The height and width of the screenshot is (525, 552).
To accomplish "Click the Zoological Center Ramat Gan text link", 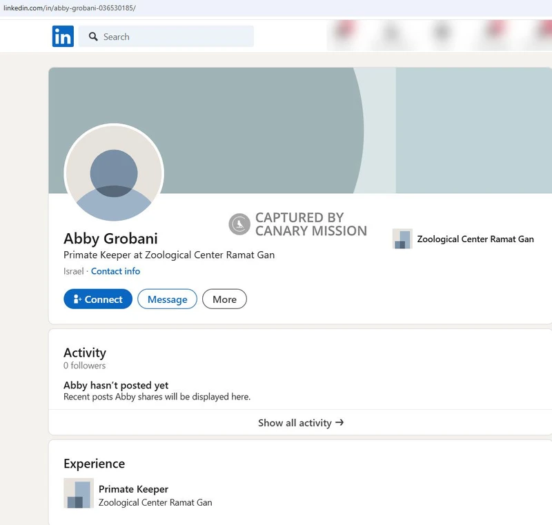I will (475, 239).
